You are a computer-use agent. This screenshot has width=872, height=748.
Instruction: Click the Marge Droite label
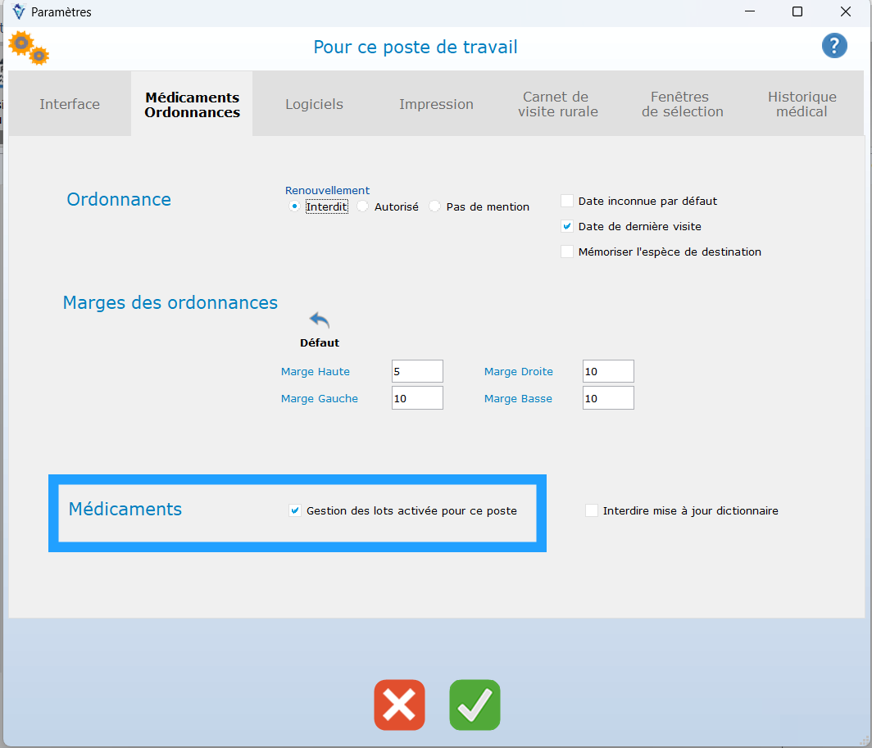518,371
